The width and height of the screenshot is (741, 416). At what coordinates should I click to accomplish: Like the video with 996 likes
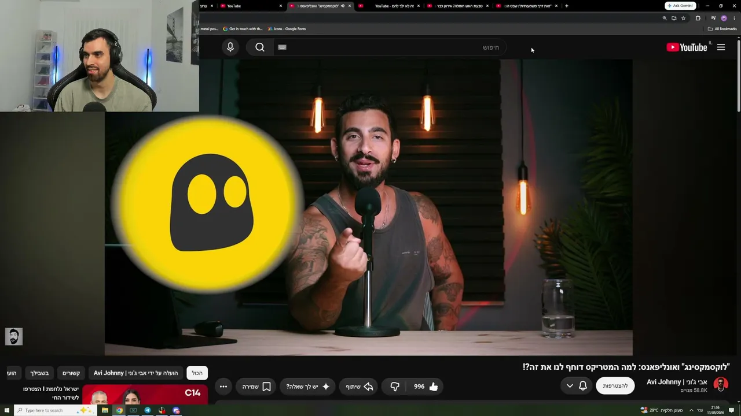click(x=425, y=387)
